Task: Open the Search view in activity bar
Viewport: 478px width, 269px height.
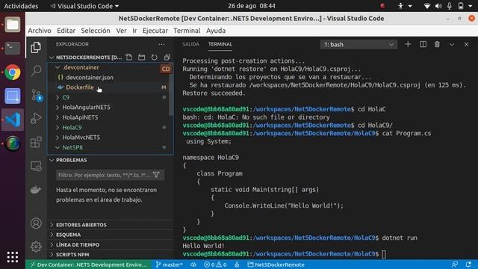Action: pos(36,71)
